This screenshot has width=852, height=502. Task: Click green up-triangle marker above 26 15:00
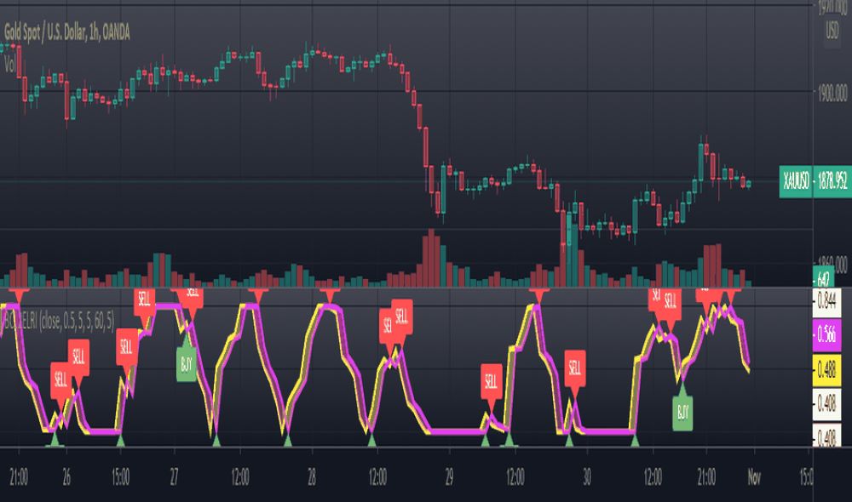(x=120, y=440)
